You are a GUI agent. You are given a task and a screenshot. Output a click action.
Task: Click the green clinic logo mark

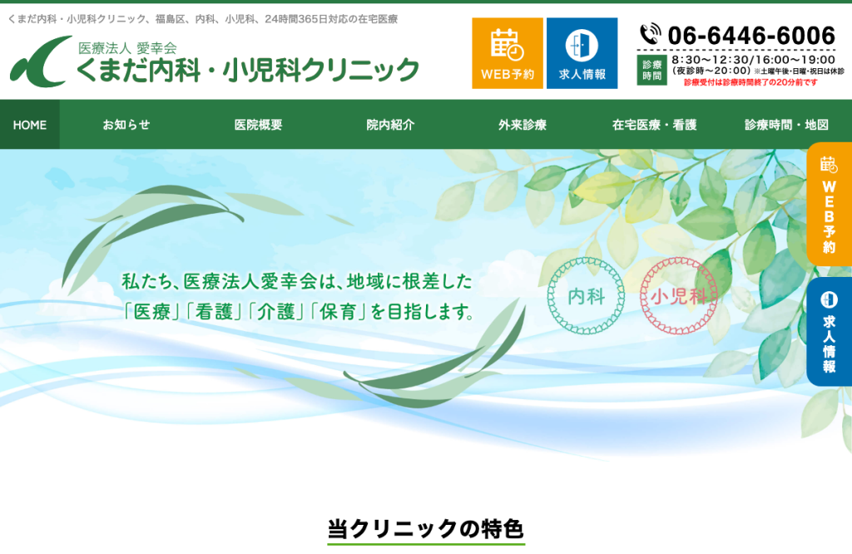click(x=41, y=62)
